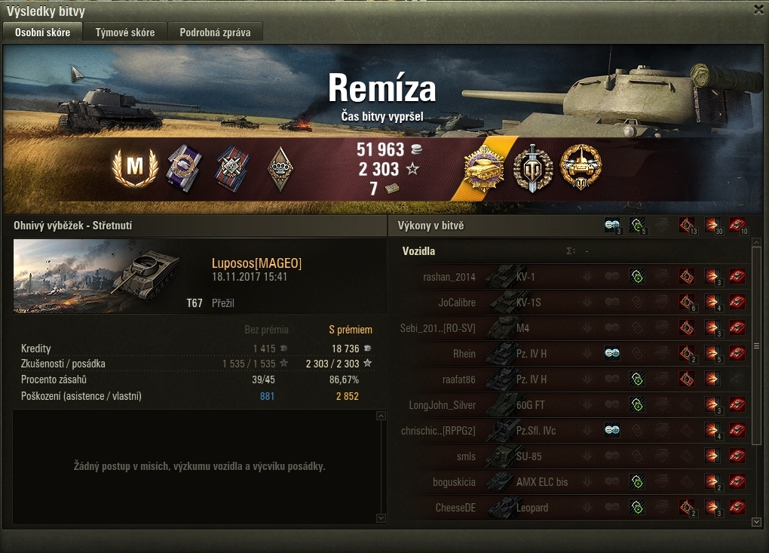Click player name Luposos[MAGEO]
This screenshot has height=553, width=769.
pyautogui.click(x=256, y=263)
